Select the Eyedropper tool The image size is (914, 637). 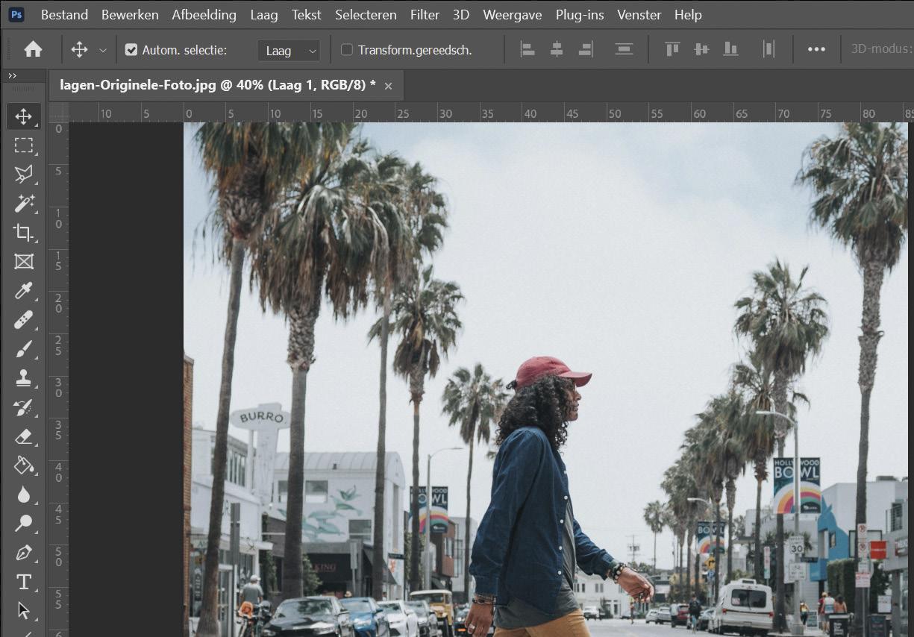24,291
